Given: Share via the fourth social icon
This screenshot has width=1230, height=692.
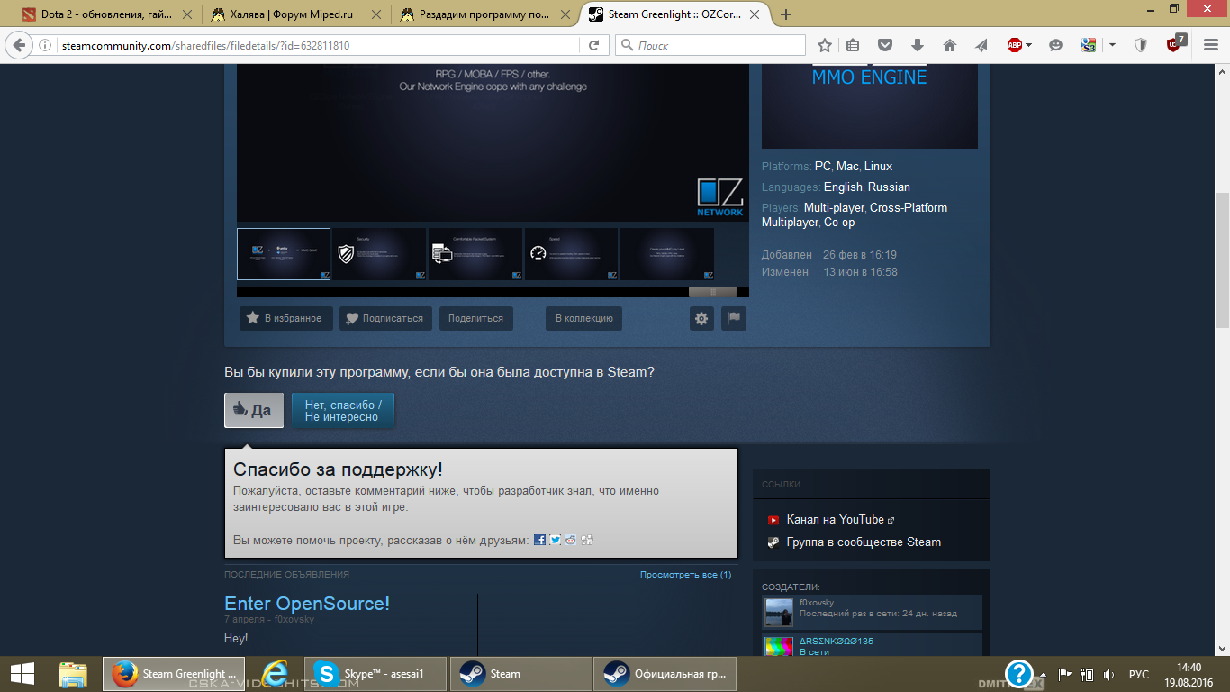Looking at the screenshot, I should 587,540.
